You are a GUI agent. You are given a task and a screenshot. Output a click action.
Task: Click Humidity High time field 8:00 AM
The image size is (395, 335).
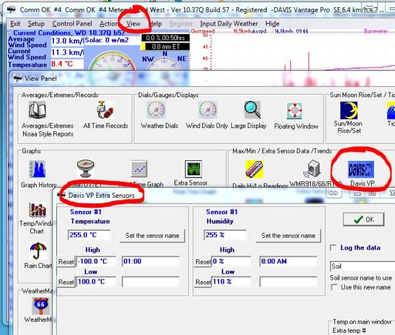click(x=288, y=261)
